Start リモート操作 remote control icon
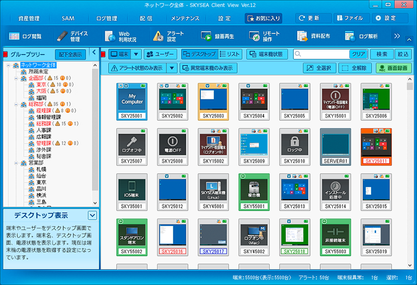Image resolution: width=417 pixels, height=285 pixels. (254, 36)
